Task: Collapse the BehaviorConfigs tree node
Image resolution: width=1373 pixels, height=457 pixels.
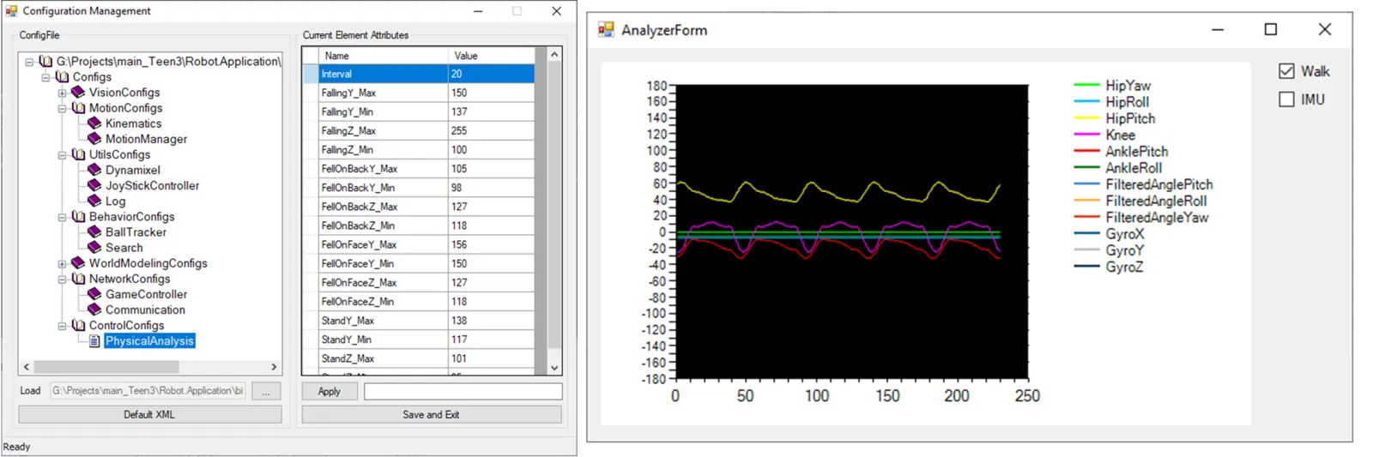Action: [62, 217]
